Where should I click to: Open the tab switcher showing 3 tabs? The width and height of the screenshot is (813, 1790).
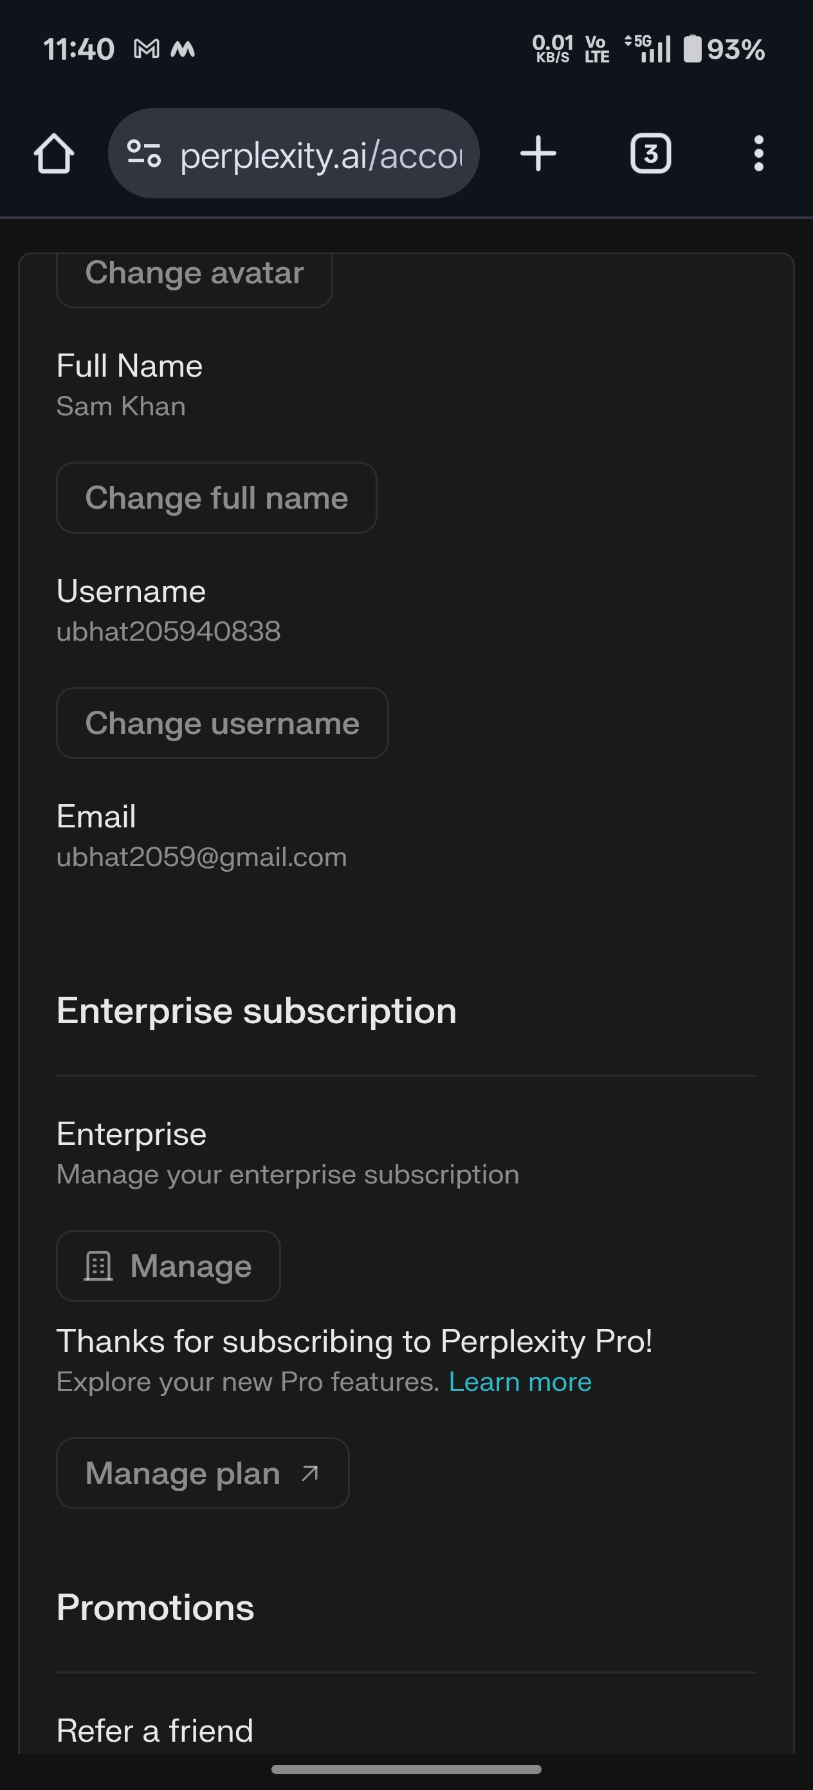pos(650,154)
